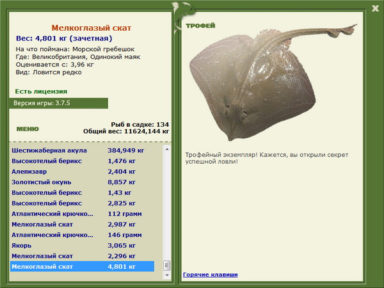The height and width of the screenshot is (288, 384).
Task: Click the Общий вес: 11624,144 кг total
Action: tap(126, 131)
